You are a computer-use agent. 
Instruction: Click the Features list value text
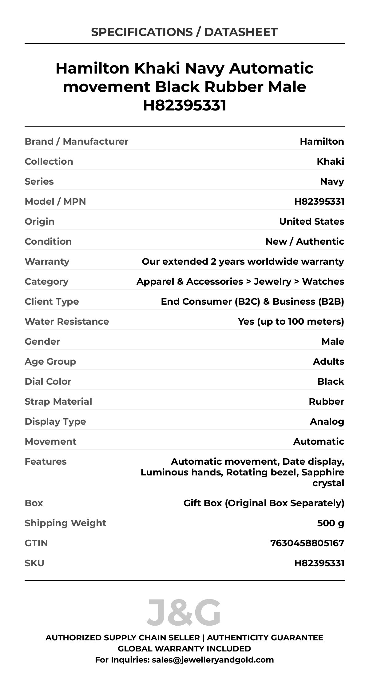(x=242, y=472)
